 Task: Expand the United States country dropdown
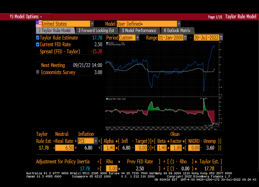click(92, 24)
